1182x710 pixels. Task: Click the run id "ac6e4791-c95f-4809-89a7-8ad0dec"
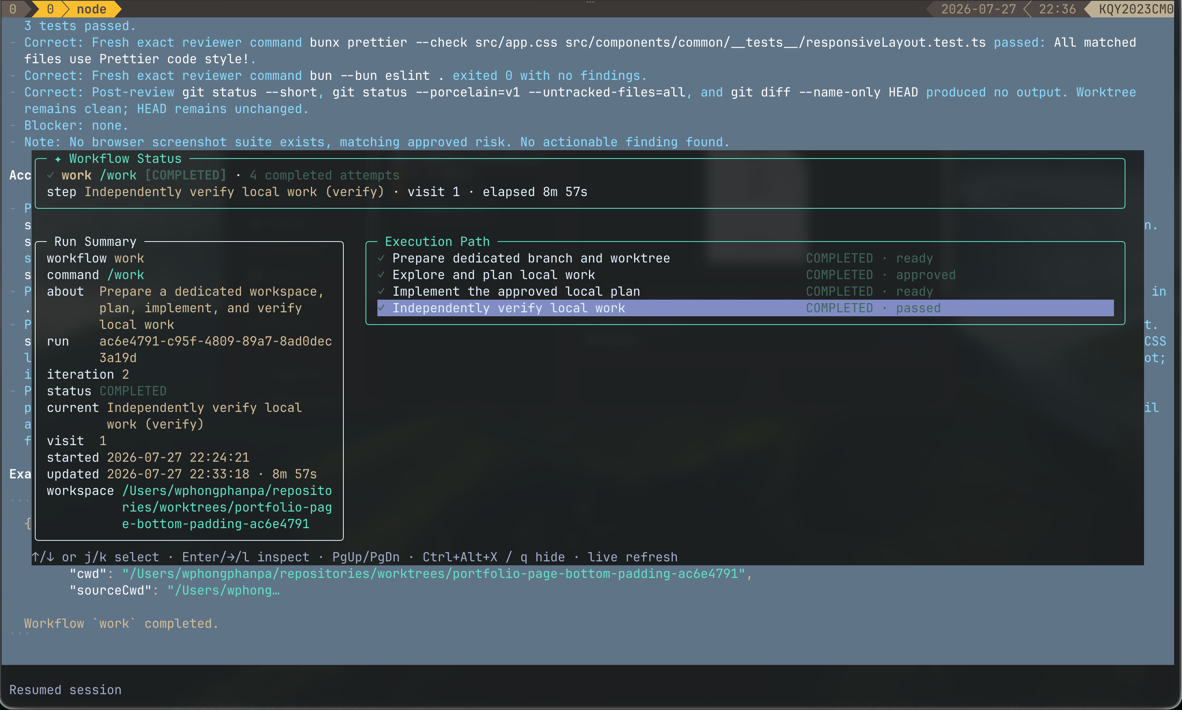coord(216,342)
